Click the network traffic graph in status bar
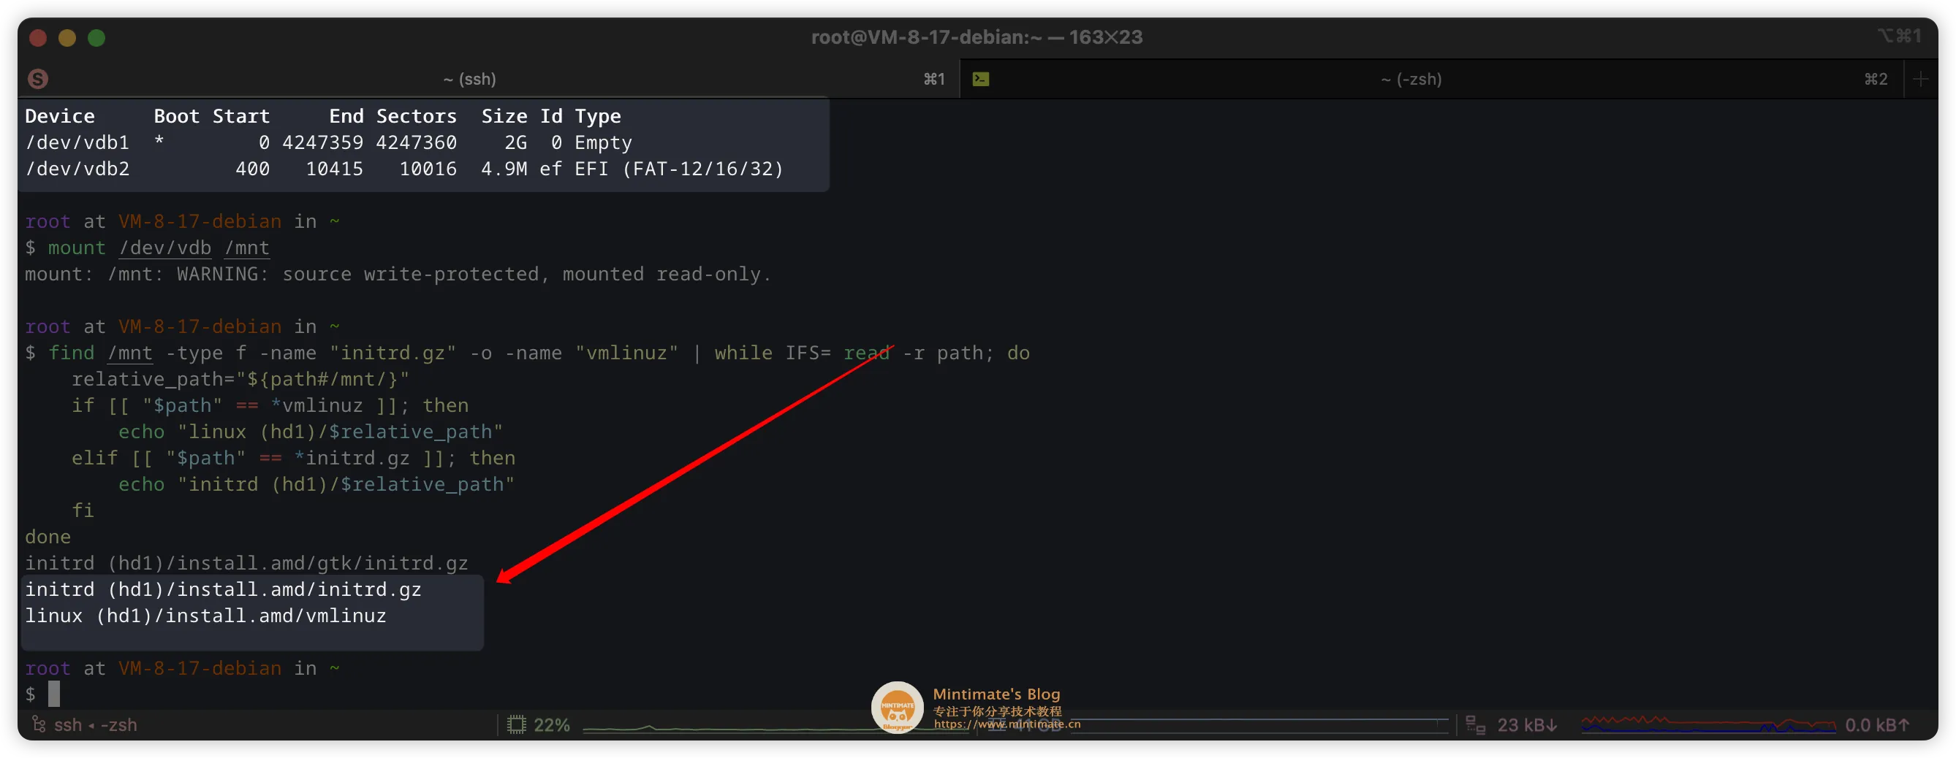The image size is (1956, 758). coord(1707,724)
